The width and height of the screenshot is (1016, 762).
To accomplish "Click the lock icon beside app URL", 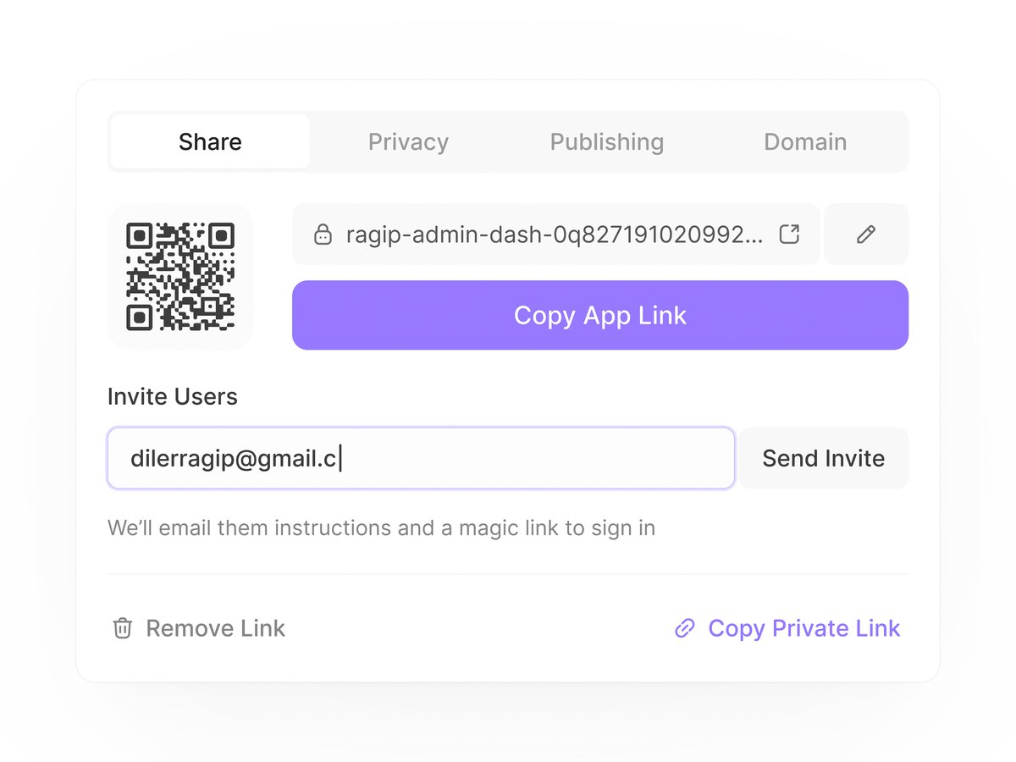I will 323,235.
